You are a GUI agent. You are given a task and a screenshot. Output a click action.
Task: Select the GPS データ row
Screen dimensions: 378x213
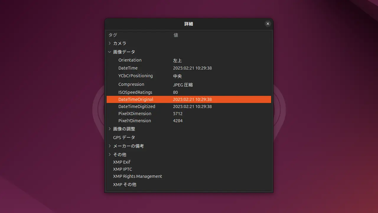[x=189, y=138]
